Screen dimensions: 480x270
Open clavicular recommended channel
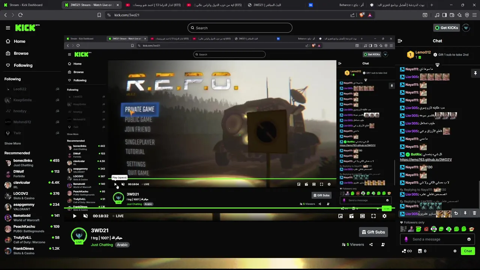[x=32, y=184]
